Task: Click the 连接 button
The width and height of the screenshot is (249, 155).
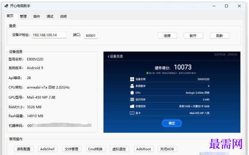Action: point(167,35)
